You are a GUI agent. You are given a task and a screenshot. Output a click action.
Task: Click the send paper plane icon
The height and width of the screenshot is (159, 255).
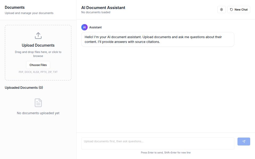tap(244, 141)
